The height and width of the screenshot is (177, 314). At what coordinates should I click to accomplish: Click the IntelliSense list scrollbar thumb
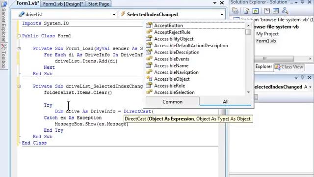point(248,32)
